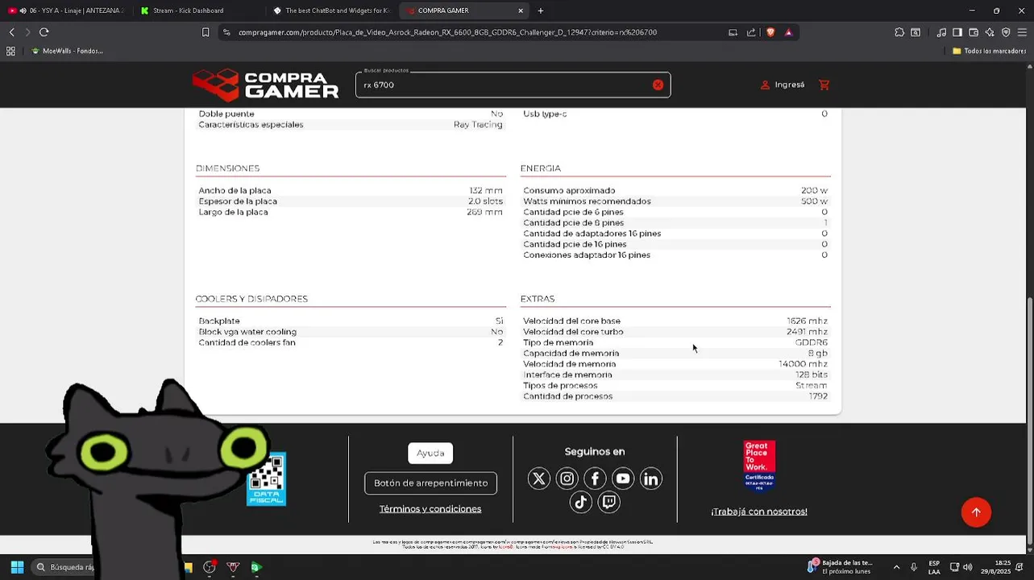Viewport: 1034px width, 580px height.
Task: Expand the hidden tray icons chevron
Action: coord(896,567)
